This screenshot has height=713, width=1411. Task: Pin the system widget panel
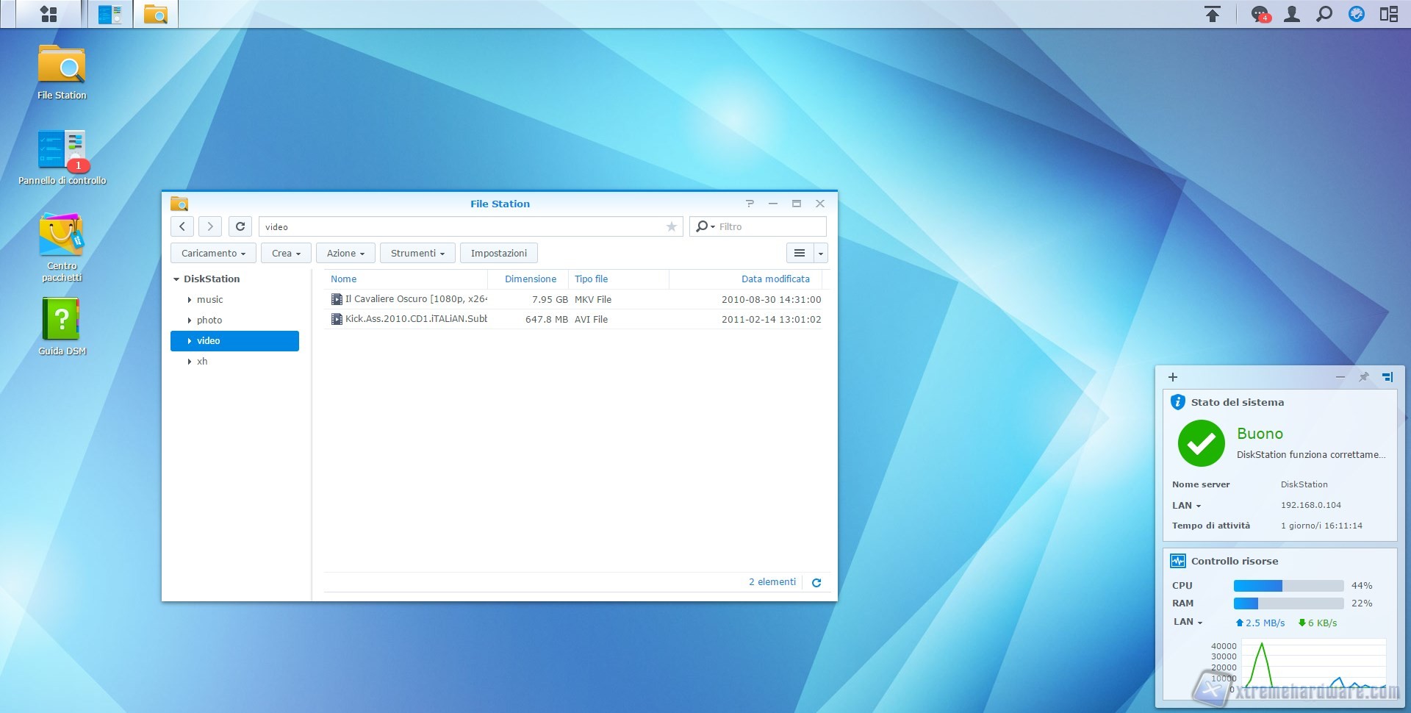pos(1363,377)
